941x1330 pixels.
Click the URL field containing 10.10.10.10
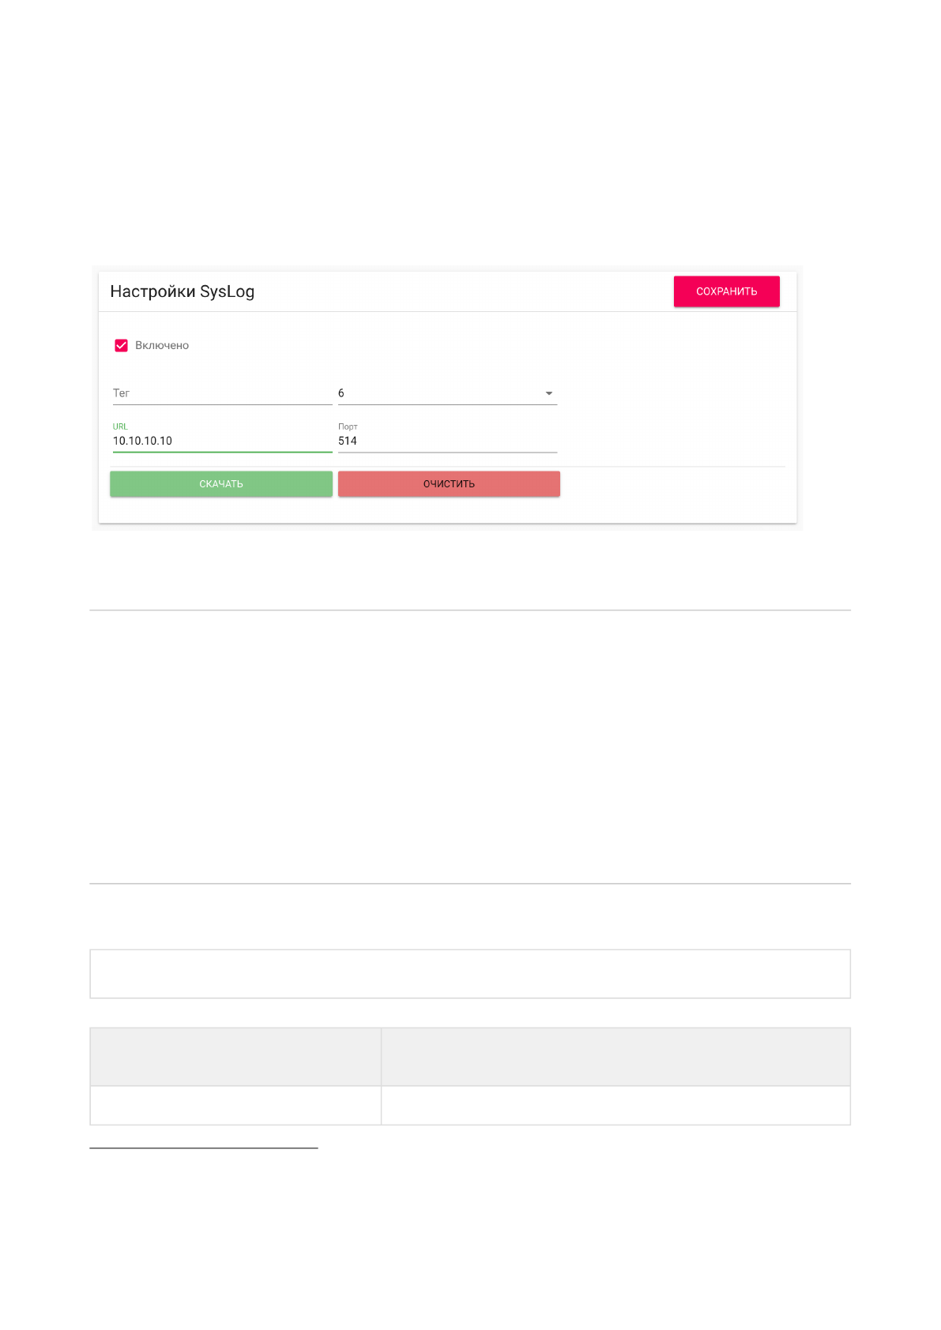click(x=222, y=441)
